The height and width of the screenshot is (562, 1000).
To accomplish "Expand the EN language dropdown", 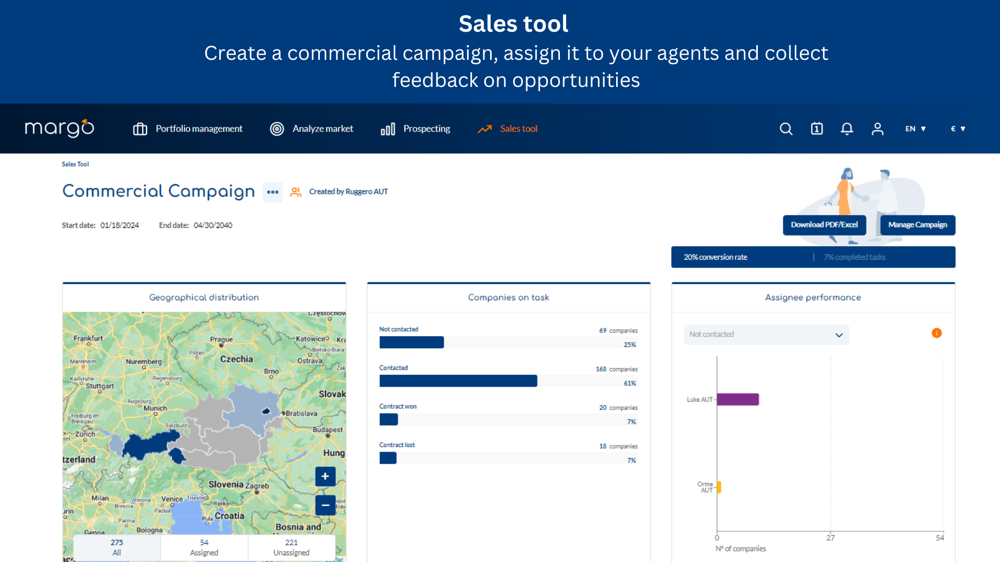I will click(915, 129).
